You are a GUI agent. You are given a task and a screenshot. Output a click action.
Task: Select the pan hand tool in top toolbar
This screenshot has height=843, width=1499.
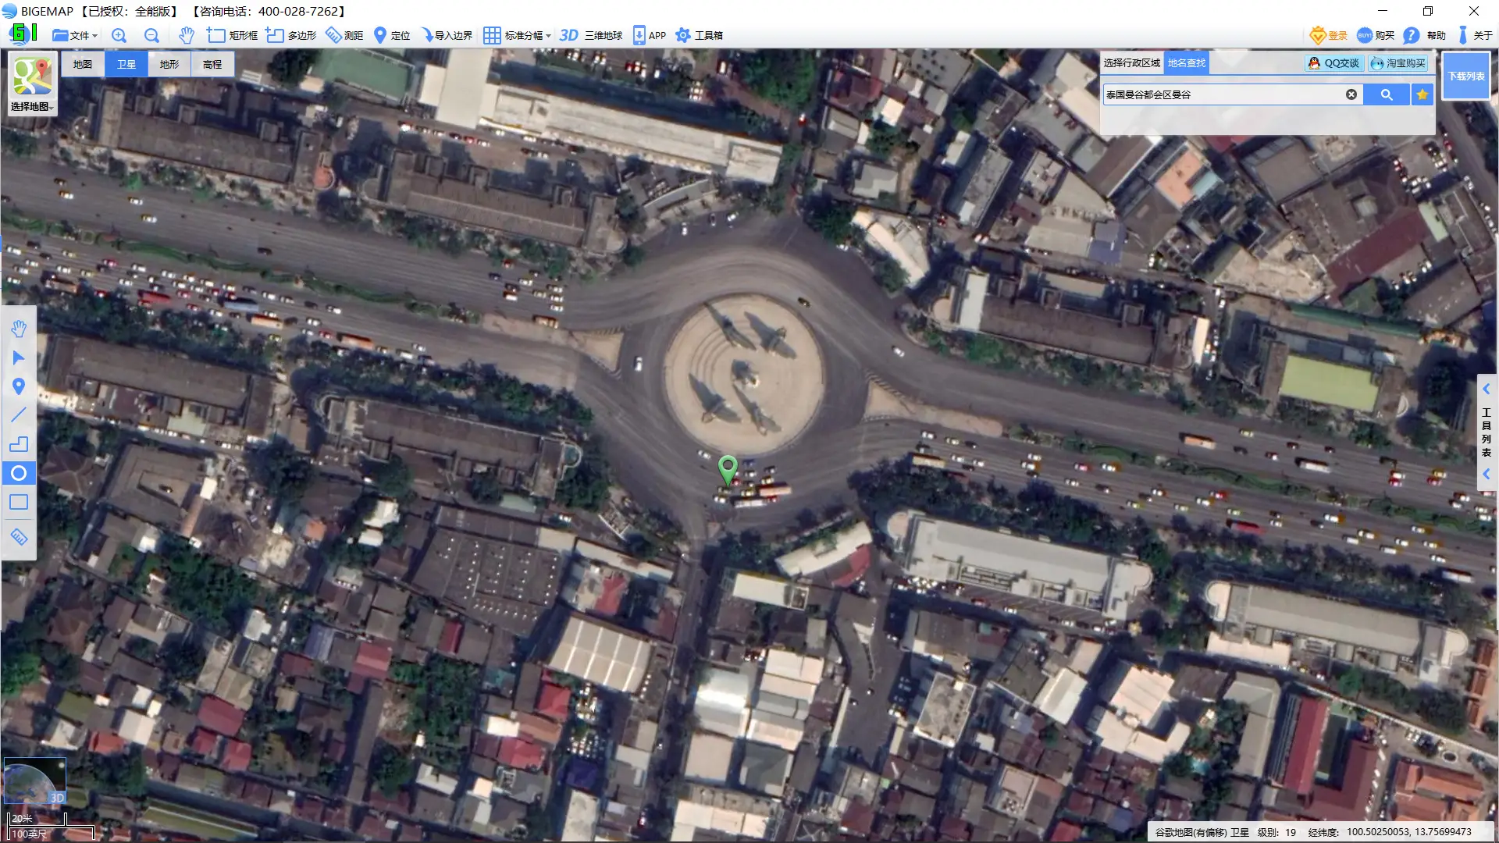186,35
